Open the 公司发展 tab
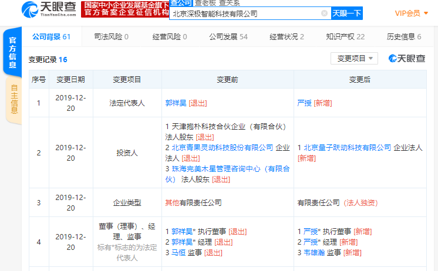Viewport: 438px width, 271px height. coord(228,36)
